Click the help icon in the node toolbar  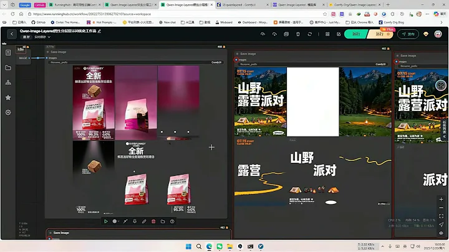172,221
